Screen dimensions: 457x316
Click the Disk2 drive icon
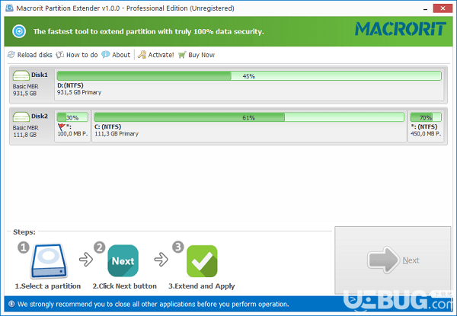coord(21,117)
